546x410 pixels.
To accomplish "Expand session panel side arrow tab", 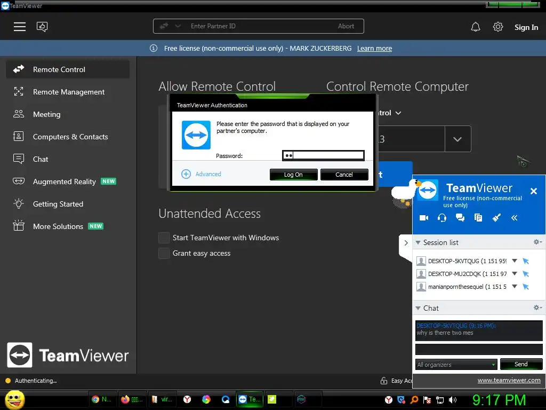I will 406,243.
